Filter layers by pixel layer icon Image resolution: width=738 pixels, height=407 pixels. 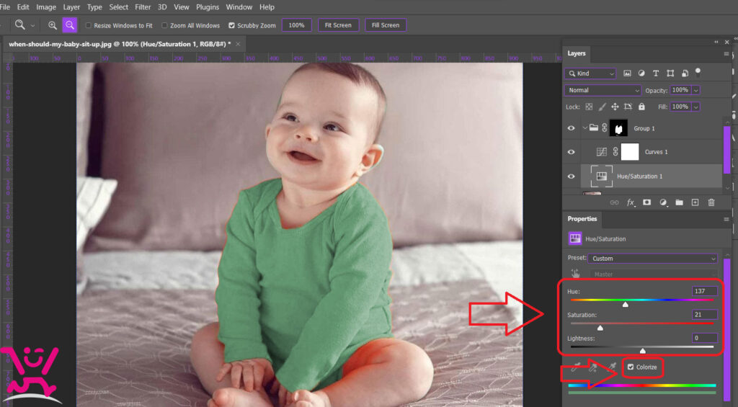(627, 73)
